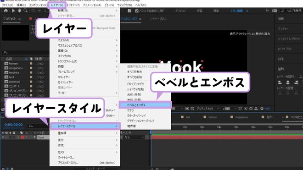Click the label tag icon in timeline header

click(22, 133)
